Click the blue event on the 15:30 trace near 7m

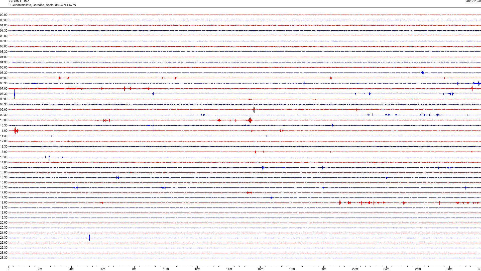[x=118, y=178]
